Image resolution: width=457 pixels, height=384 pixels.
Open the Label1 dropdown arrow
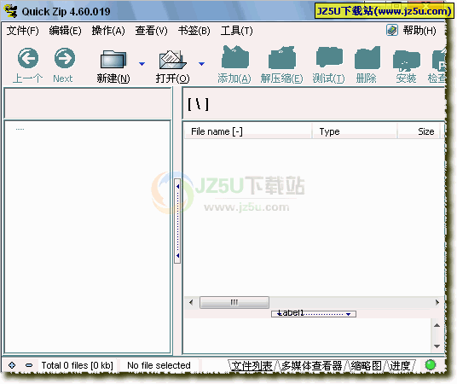tap(348, 314)
